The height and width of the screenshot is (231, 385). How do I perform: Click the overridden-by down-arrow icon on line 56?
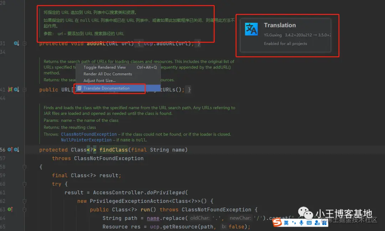click(16, 149)
